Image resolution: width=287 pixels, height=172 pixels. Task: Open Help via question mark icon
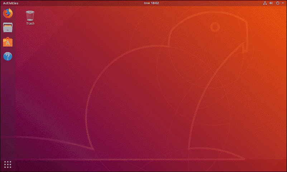[8, 56]
